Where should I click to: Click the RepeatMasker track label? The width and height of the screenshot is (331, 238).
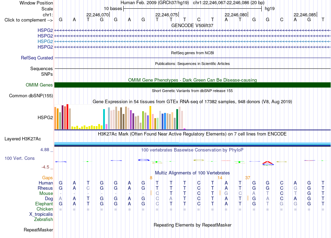point(38,230)
